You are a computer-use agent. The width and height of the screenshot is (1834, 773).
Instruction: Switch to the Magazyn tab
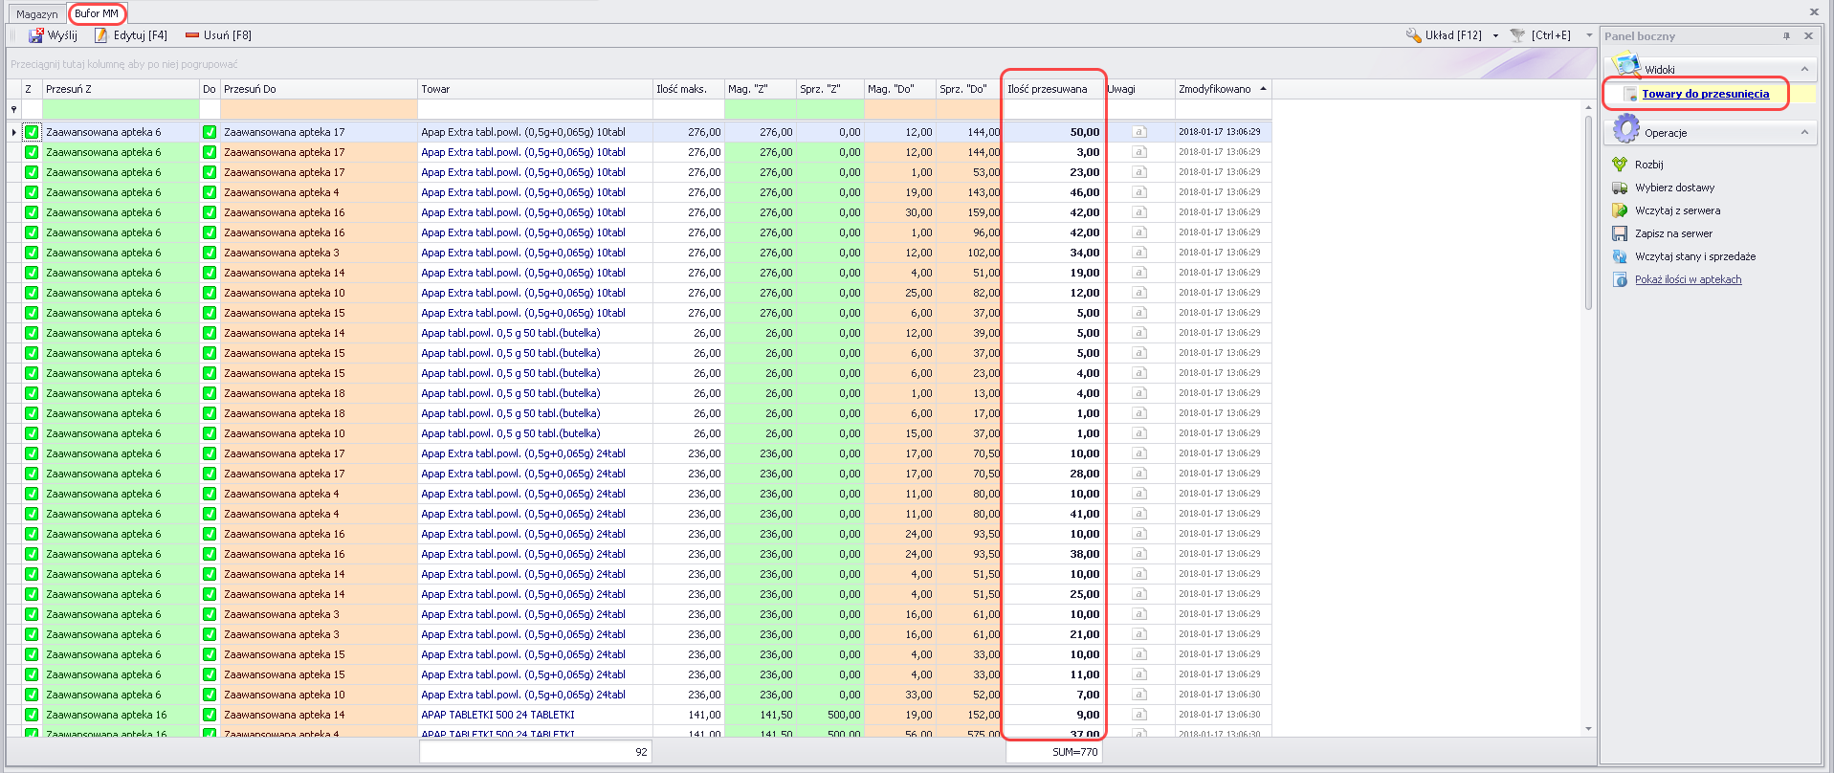tap(36, 14)
